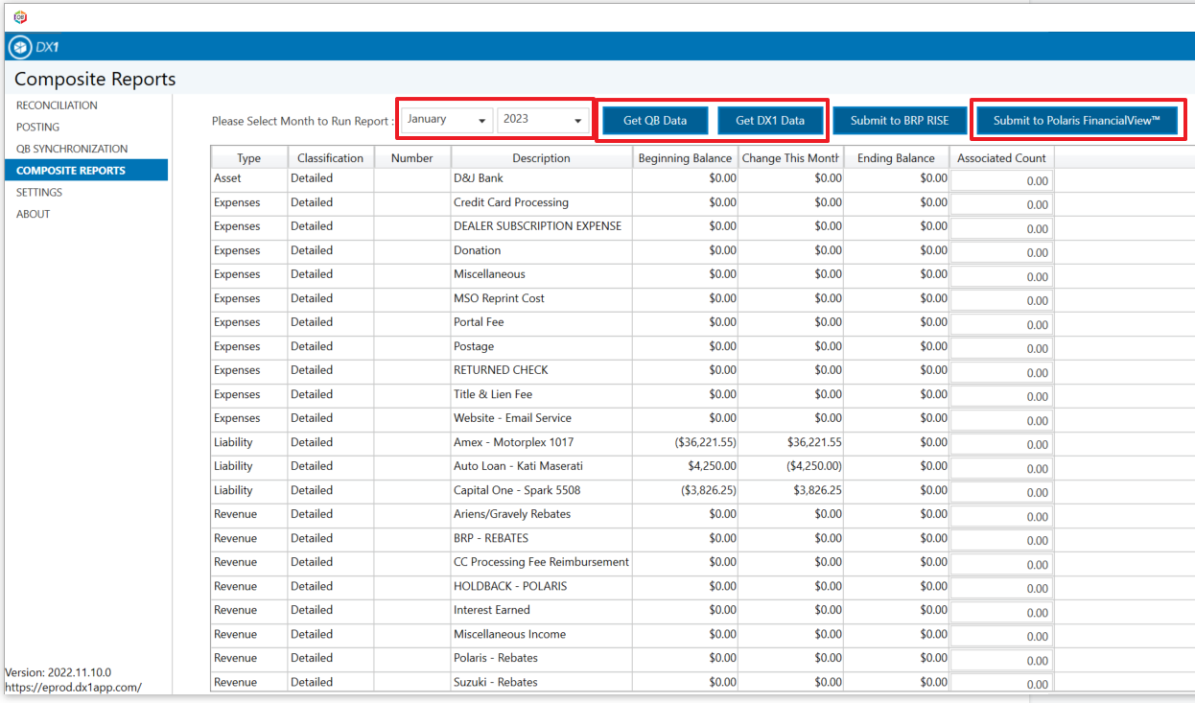Click Submit to Polaris FinancialView button

click(x=1077, y=121)
